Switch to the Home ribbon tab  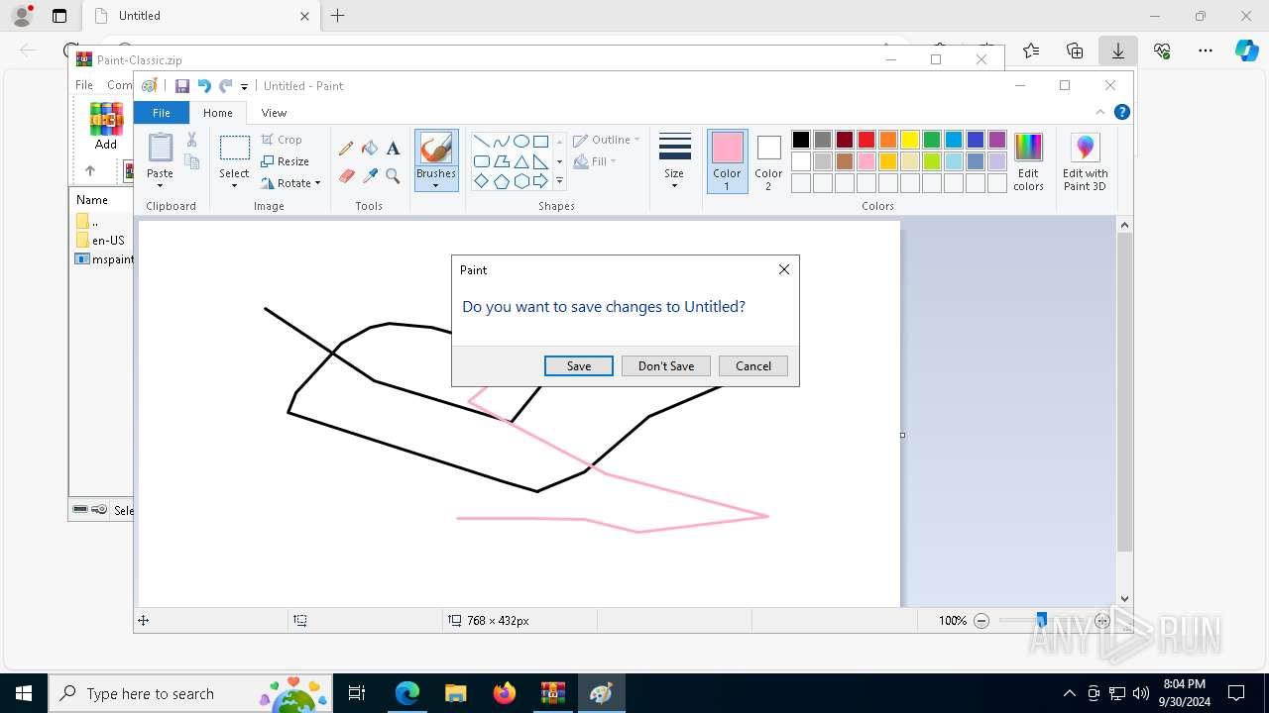pyautogui.click(x=218, y=113)
